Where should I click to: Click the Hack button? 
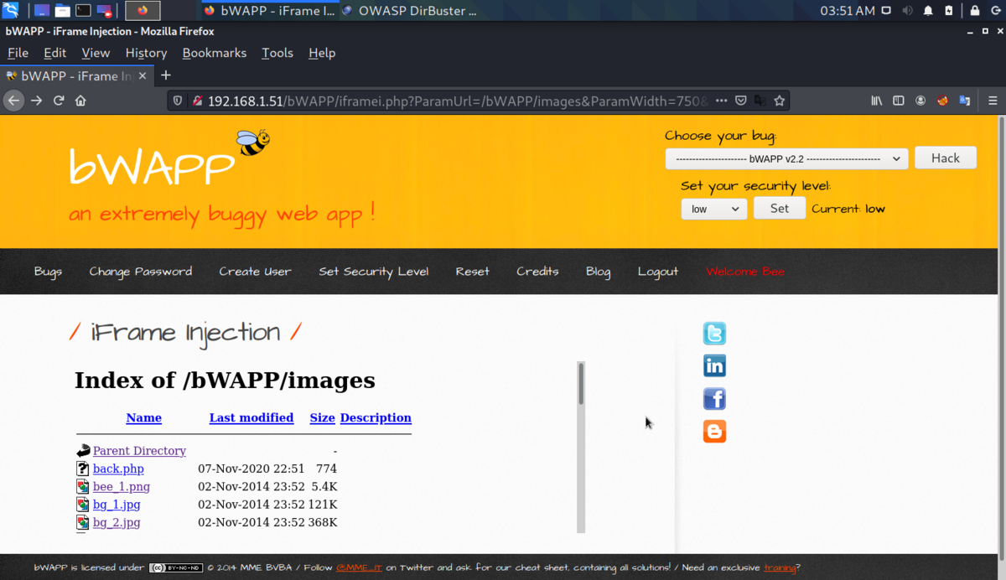(945, 158)
